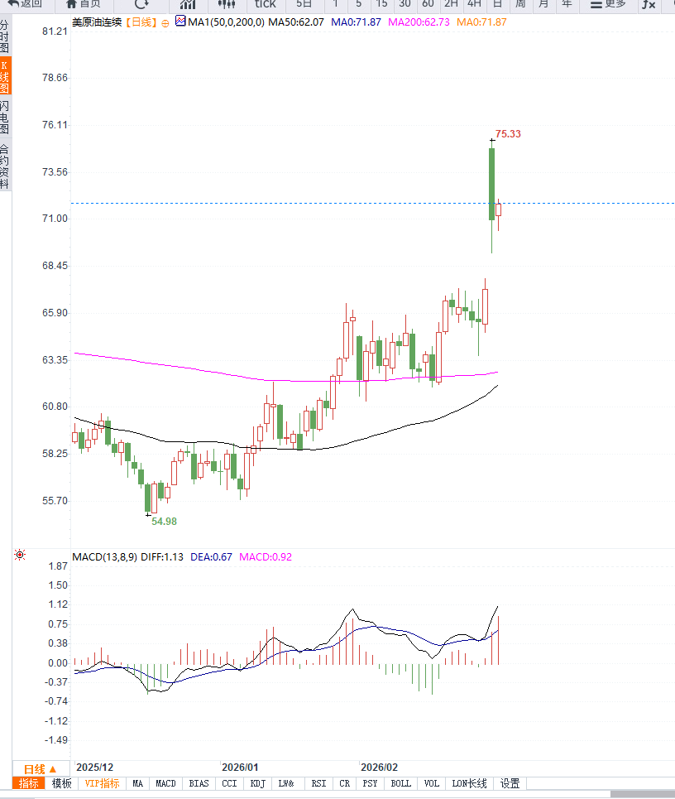Select the 5日 period
This screenshot has width=675, height=799.
pos(304,4)
